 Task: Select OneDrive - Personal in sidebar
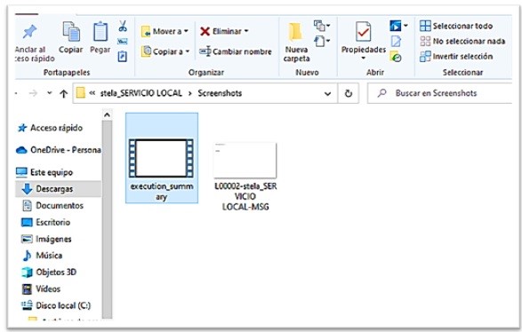point(59,150)
